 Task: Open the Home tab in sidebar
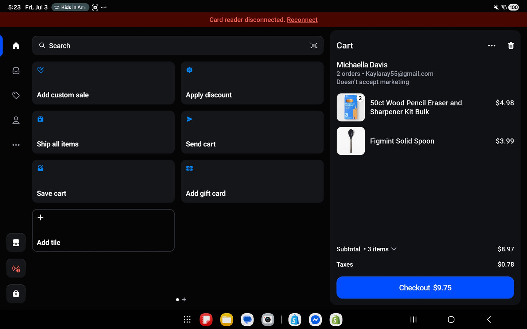[x=16, y=46]
